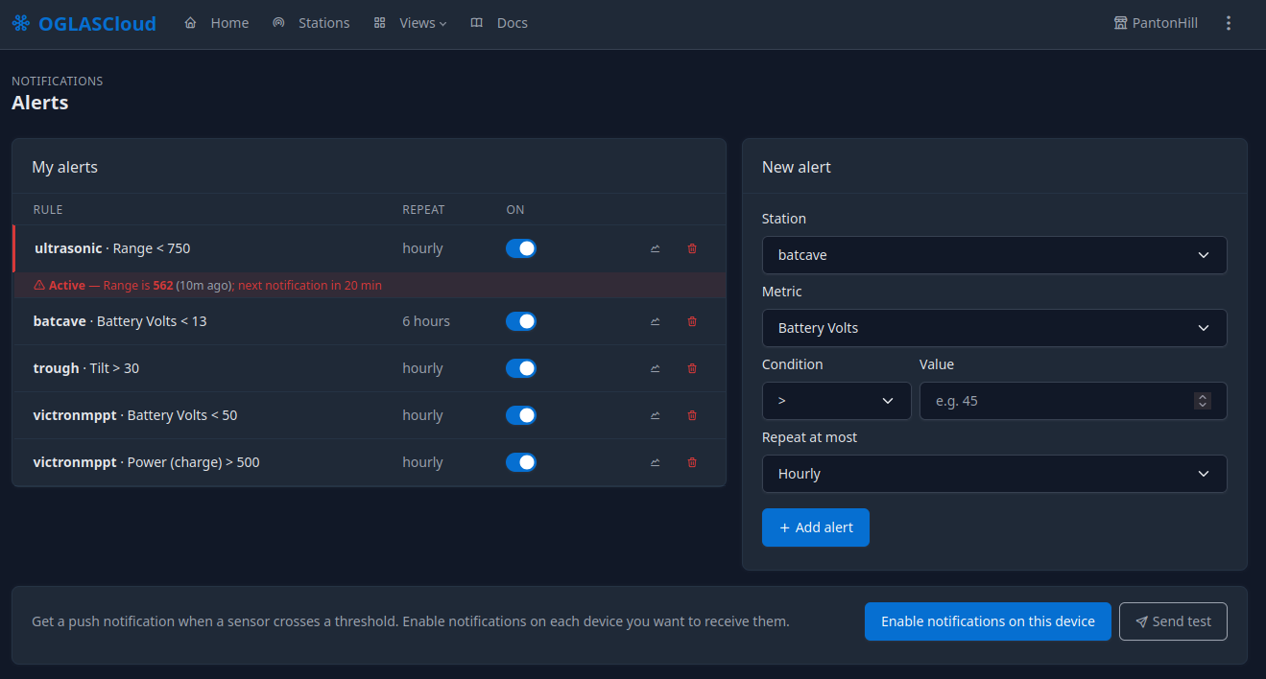1266x679 pixels.
Task: Click victronmppt Power (charge) > 500 rule
Action: click(x=146, y=462)
